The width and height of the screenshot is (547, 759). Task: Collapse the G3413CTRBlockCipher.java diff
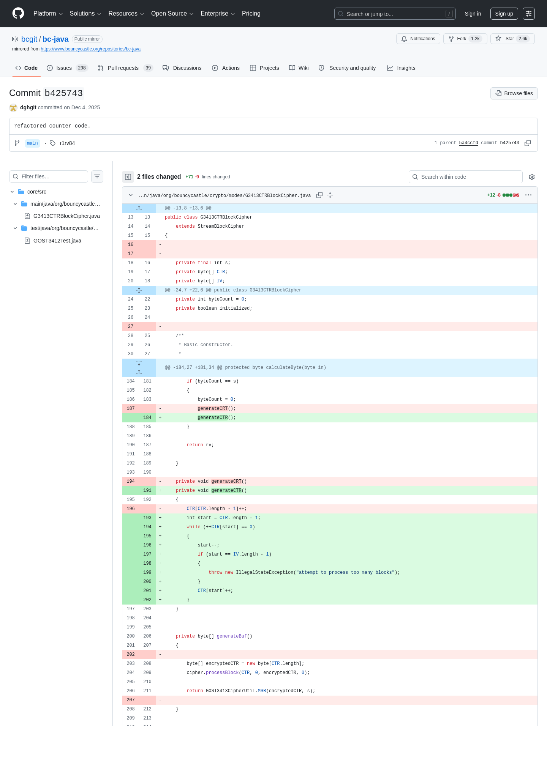[x=131, y=195]
